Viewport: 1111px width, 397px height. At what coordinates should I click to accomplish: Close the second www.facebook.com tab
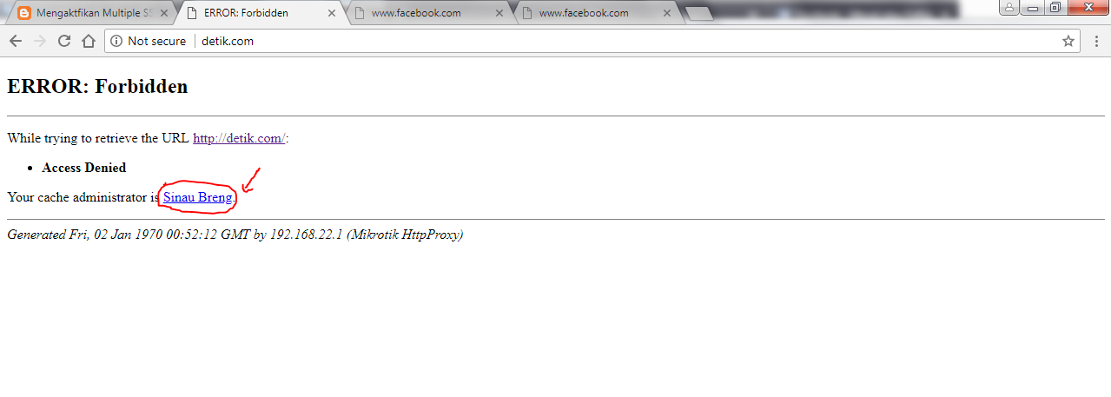pyautogui.click(x=666, y=13)
